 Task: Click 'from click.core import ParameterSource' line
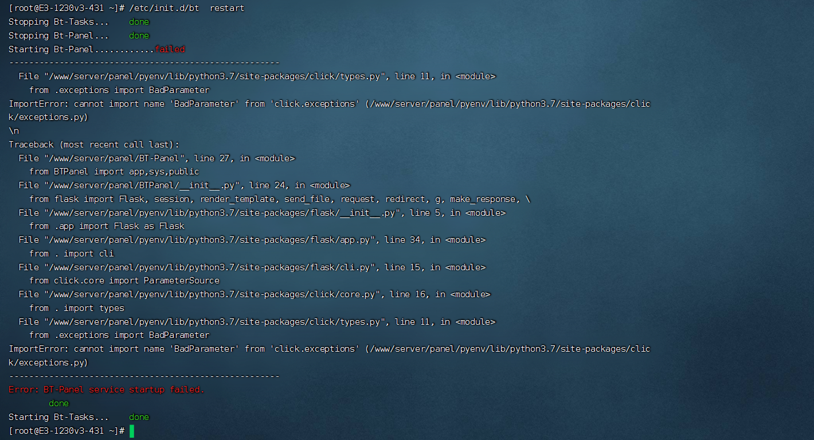click(x=124, y=281)
